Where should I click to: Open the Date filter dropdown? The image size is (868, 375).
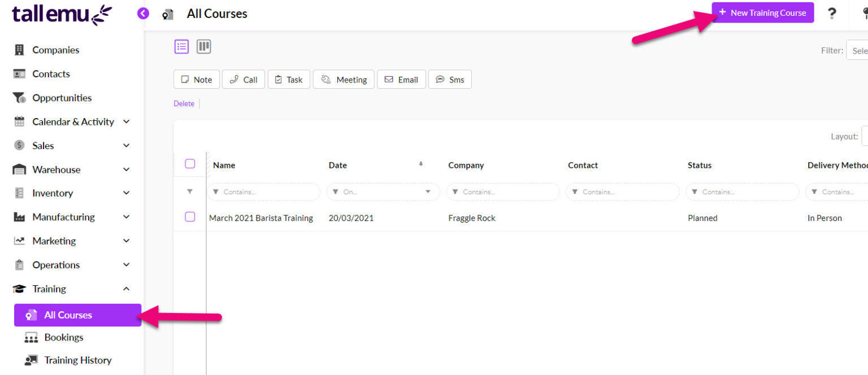[428, 192]
